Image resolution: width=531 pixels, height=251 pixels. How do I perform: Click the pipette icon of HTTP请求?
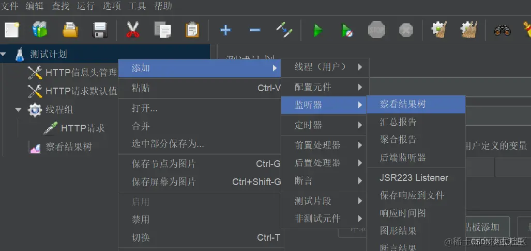tap(50, 128)
